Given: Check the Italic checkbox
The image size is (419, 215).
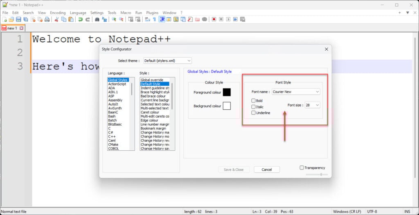Looking at the screenshot, I should 253,107.
